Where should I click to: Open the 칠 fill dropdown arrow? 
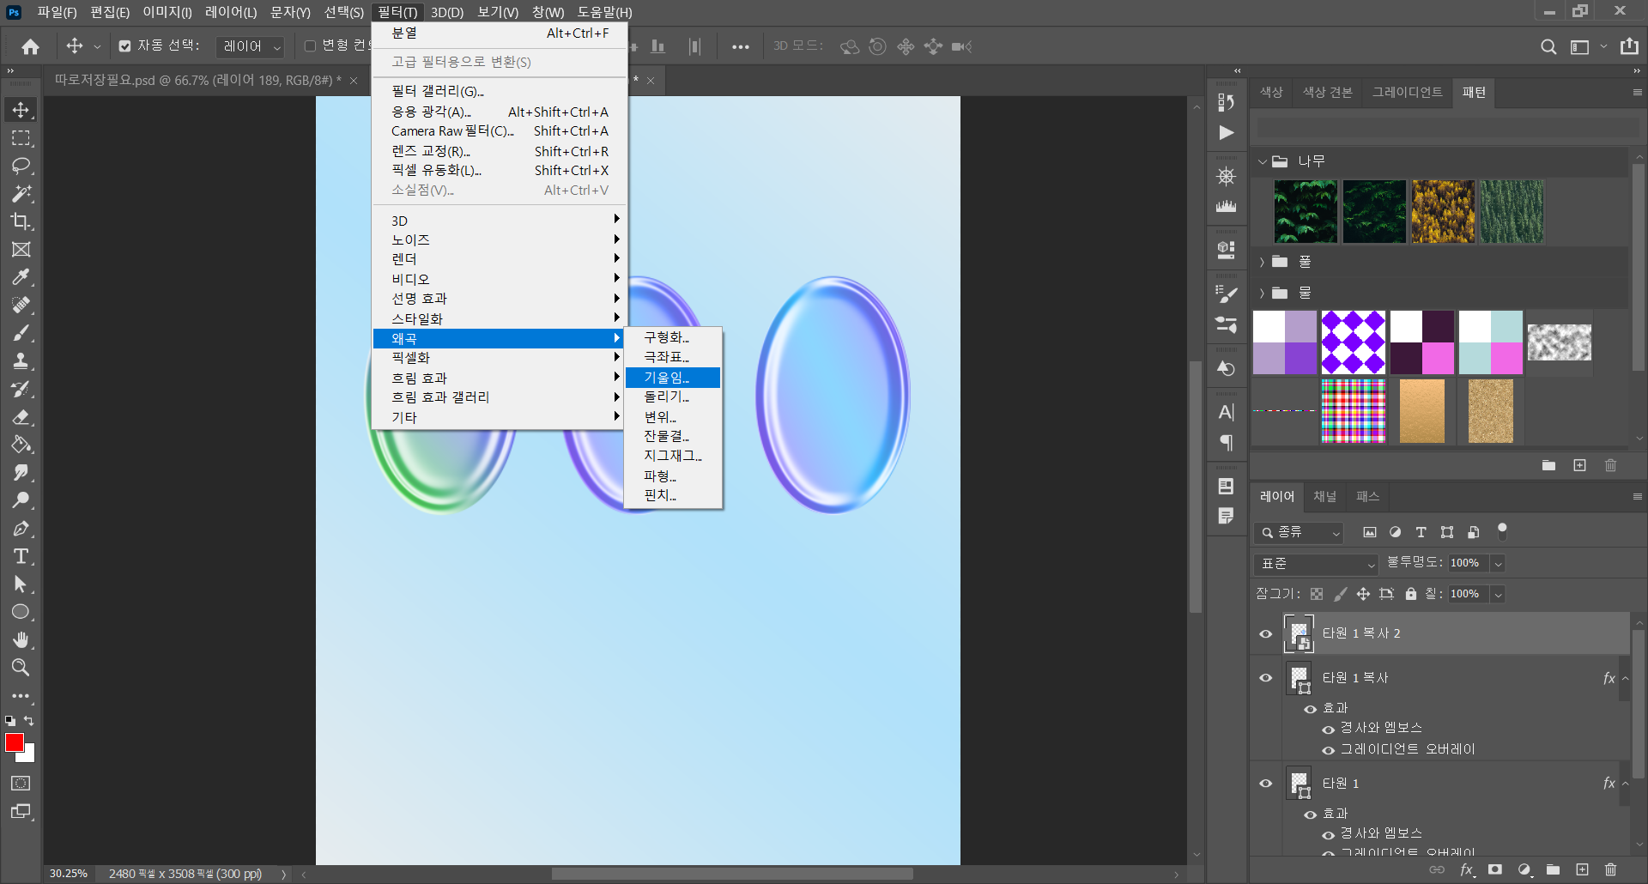click(1498, 595)
